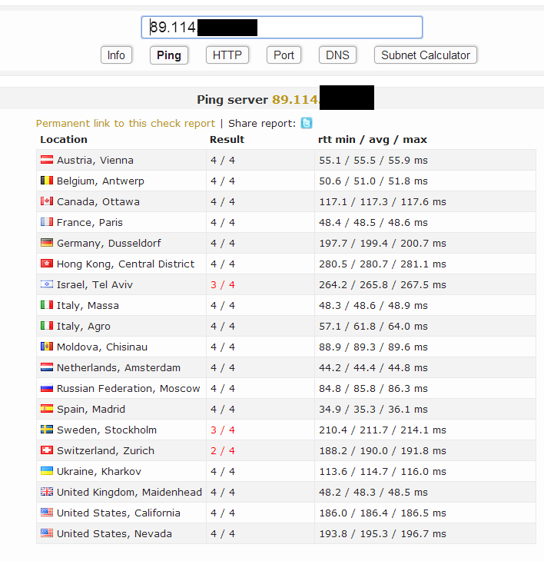Open the permanent link to this check report
The height and width of the screenshot is (561, 544).
(125, 123)
